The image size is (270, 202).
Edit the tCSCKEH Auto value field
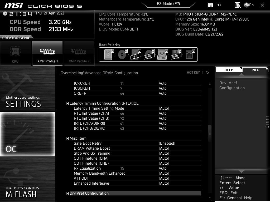point(162,88)
